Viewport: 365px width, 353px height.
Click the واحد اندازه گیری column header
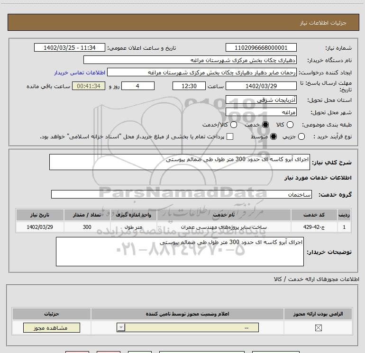tap(133, 215)
